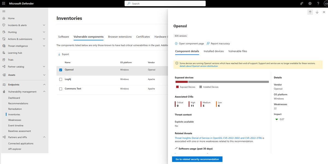Click the Export download icon

click(59, 54)
